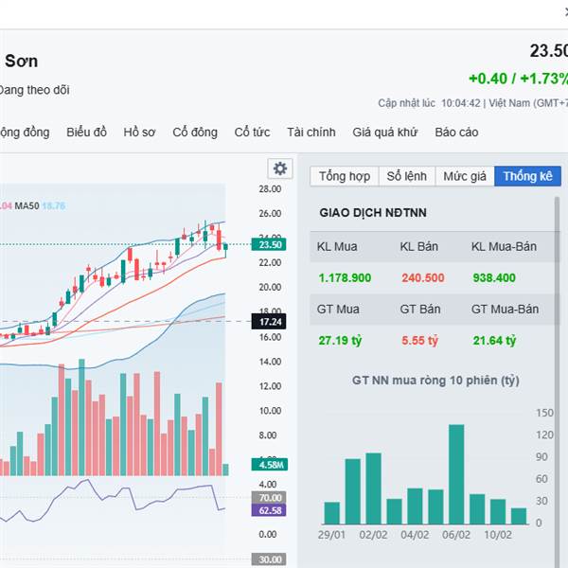The height and width of the screenshot is (568, 568).
Task: Click the 938.400 KL Mua-Bán value
Action: [494, 277]
